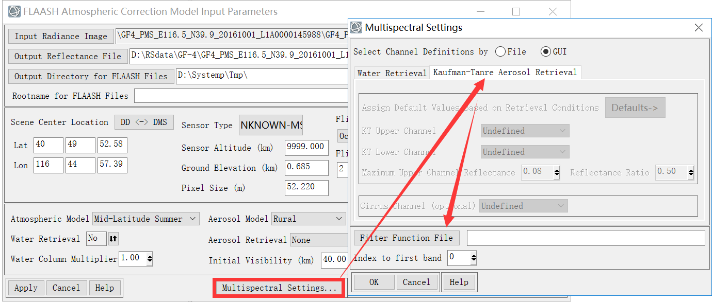Click the Output Reflectance File button

[x=68, y=56]
